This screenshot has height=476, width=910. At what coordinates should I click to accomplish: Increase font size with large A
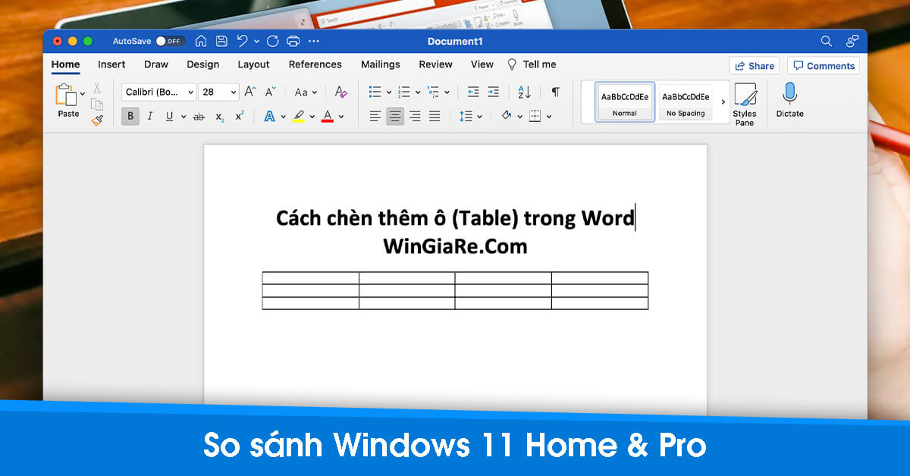(x=250, y=92)
